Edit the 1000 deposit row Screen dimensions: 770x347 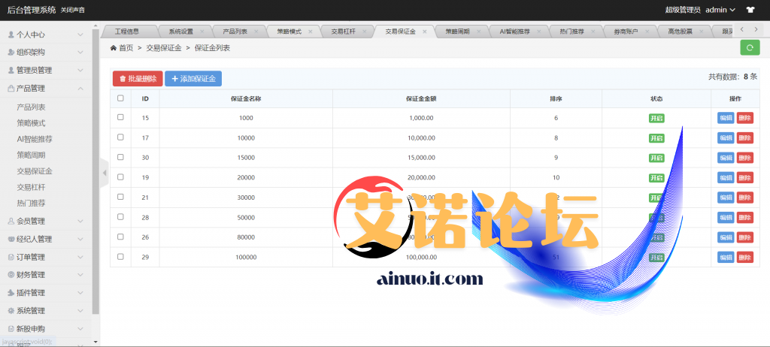pyautogui.click(x=726, y=118)
